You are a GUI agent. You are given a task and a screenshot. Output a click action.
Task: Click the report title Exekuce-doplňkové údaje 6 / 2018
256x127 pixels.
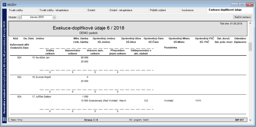click(x=89, y=28)
